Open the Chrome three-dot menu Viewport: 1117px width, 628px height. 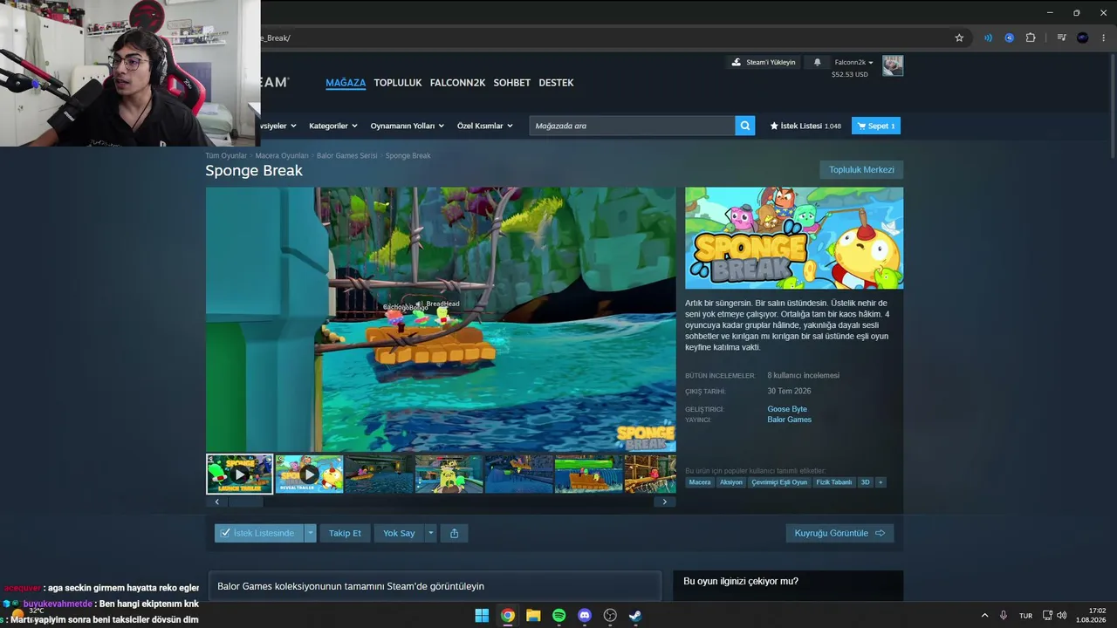point(1104,38)
